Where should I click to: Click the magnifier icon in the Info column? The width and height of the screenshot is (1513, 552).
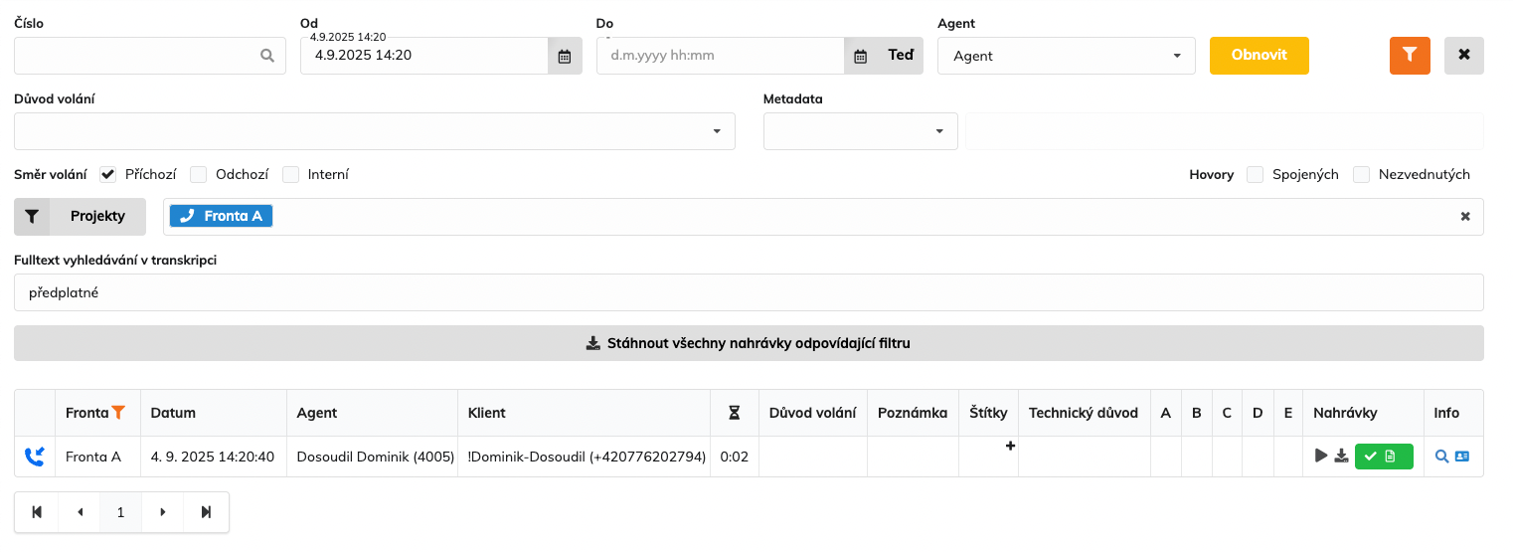click(x=1442, y=457)
